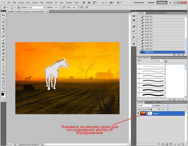Click brush Size field in Brush Presets
This screenshot has height=146, width=188.
[x=159, y=61]
